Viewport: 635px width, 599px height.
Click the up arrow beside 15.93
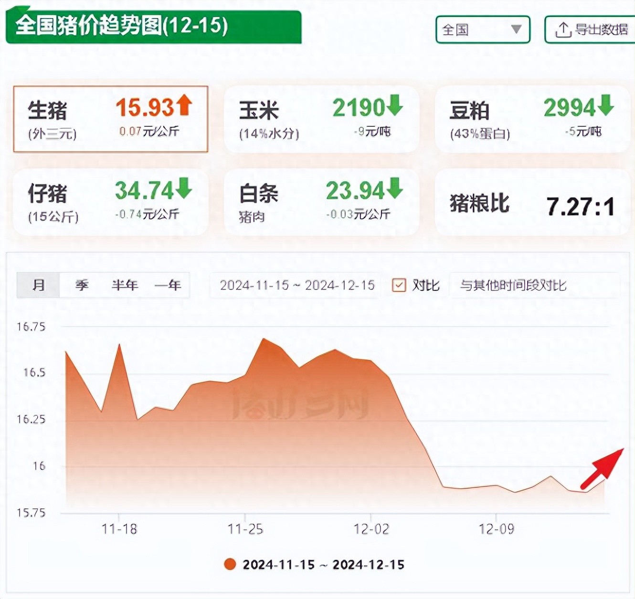184,105
